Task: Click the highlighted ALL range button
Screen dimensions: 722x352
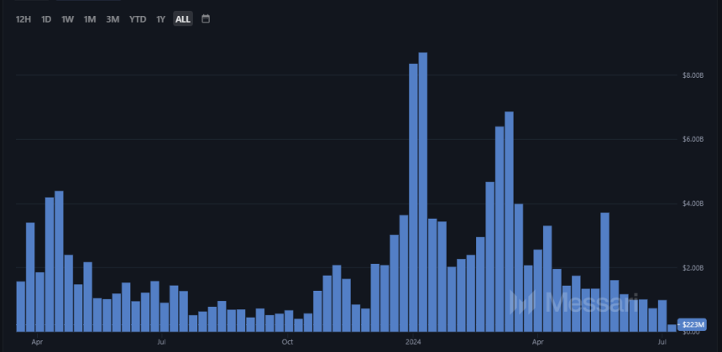Action: pyautogui.click(x=183, y=19)
